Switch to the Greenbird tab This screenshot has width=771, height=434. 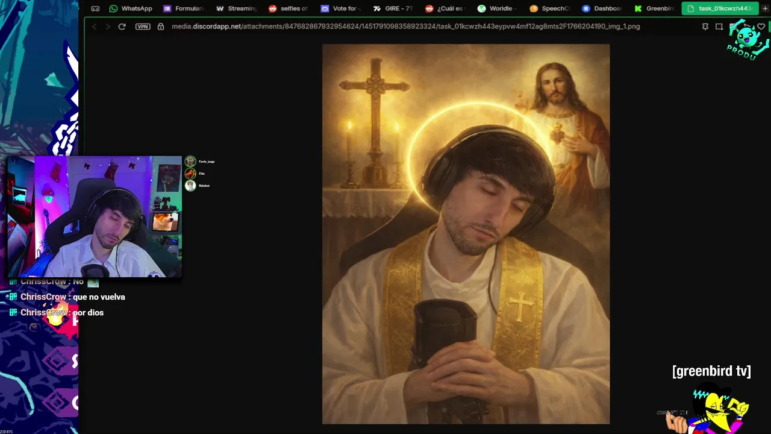[x=654, y=8]
